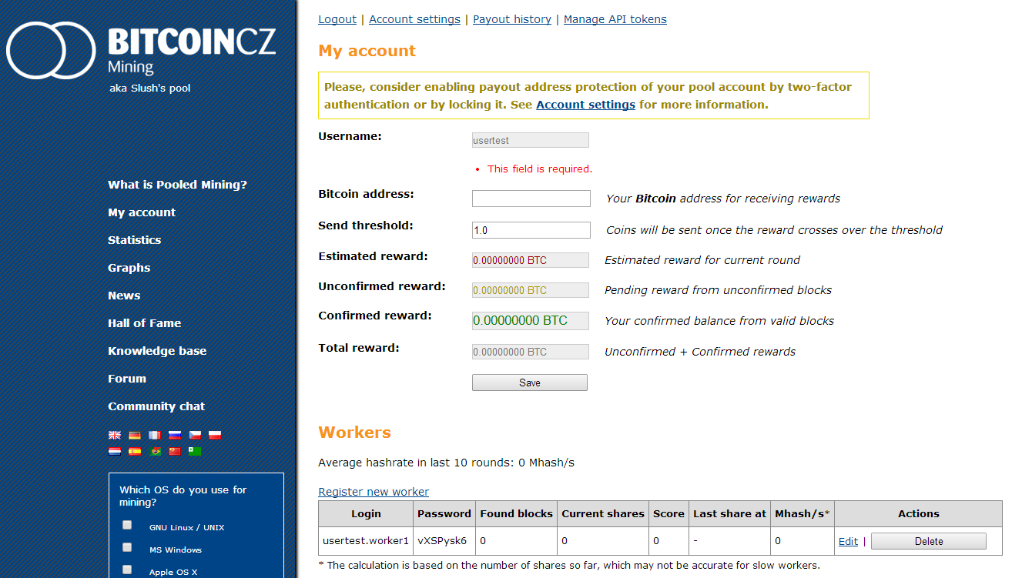1022x578 pixels.
Task: Click the Confirmed reward value
Action: click(531, 320)
